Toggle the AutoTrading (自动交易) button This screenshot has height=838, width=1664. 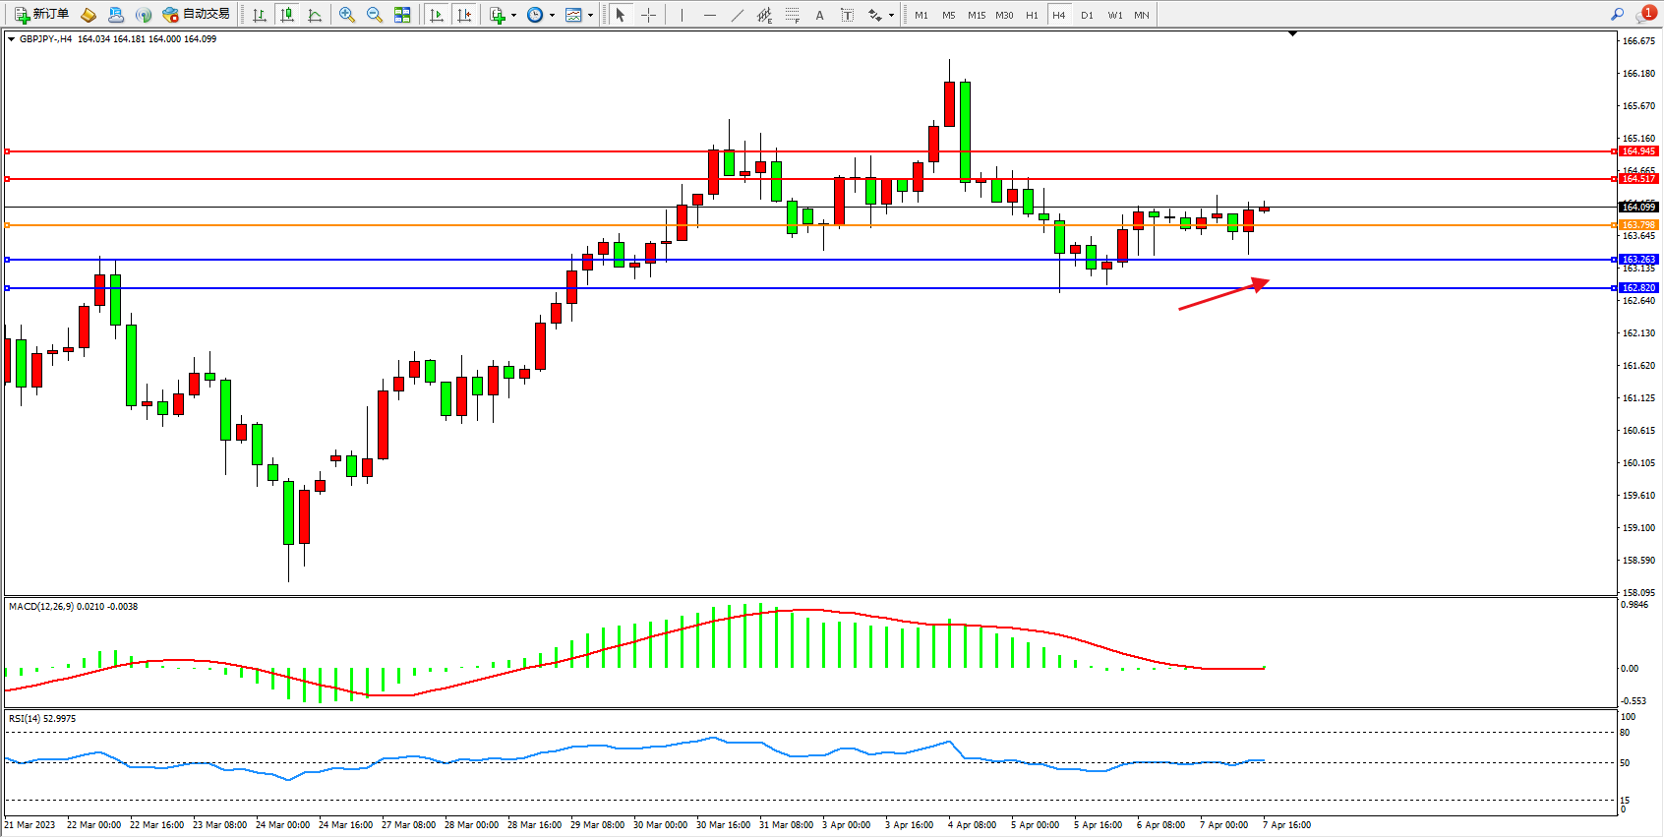coord(197,15)
